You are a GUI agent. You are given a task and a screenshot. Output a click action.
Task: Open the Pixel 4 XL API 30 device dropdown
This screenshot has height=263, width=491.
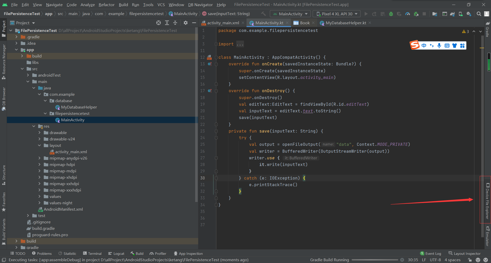(x=337, y=14)
